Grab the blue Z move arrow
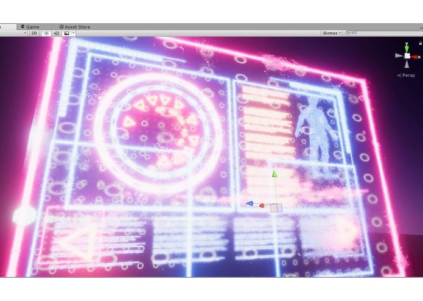423x301 pixels. [250, 204]
